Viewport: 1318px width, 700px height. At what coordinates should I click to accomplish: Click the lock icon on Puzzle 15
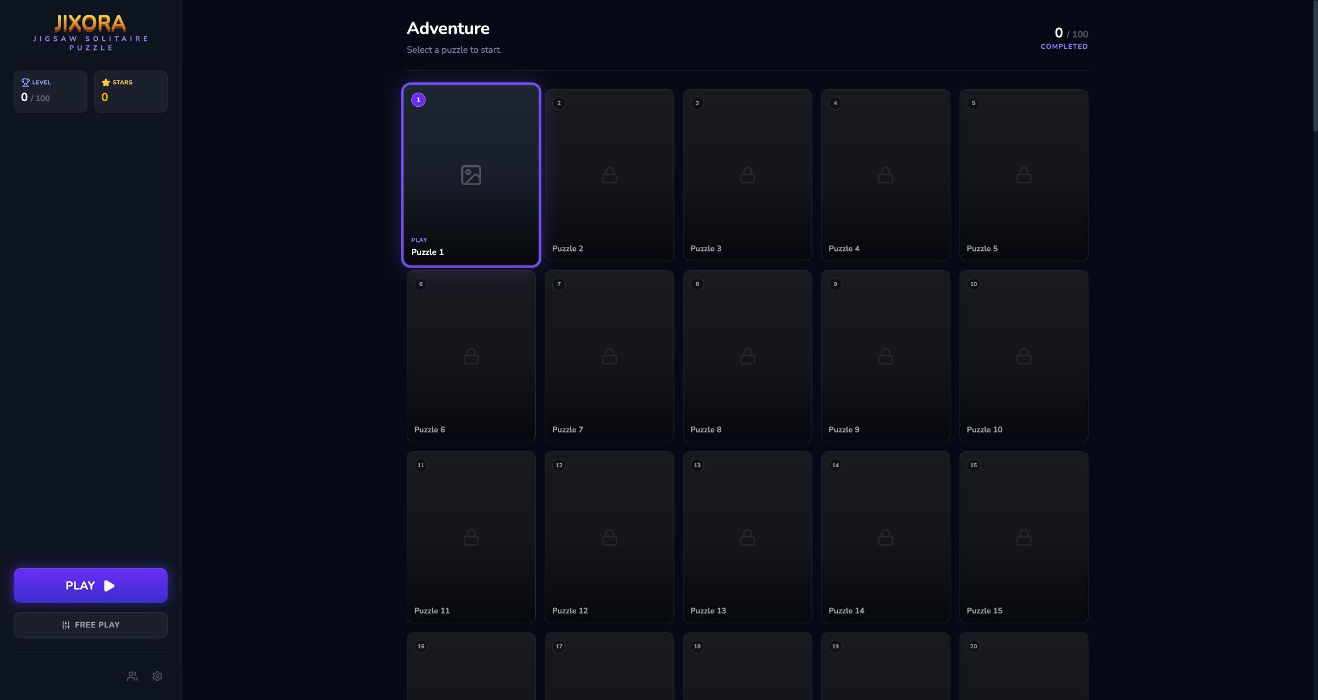coord(1024,537)
